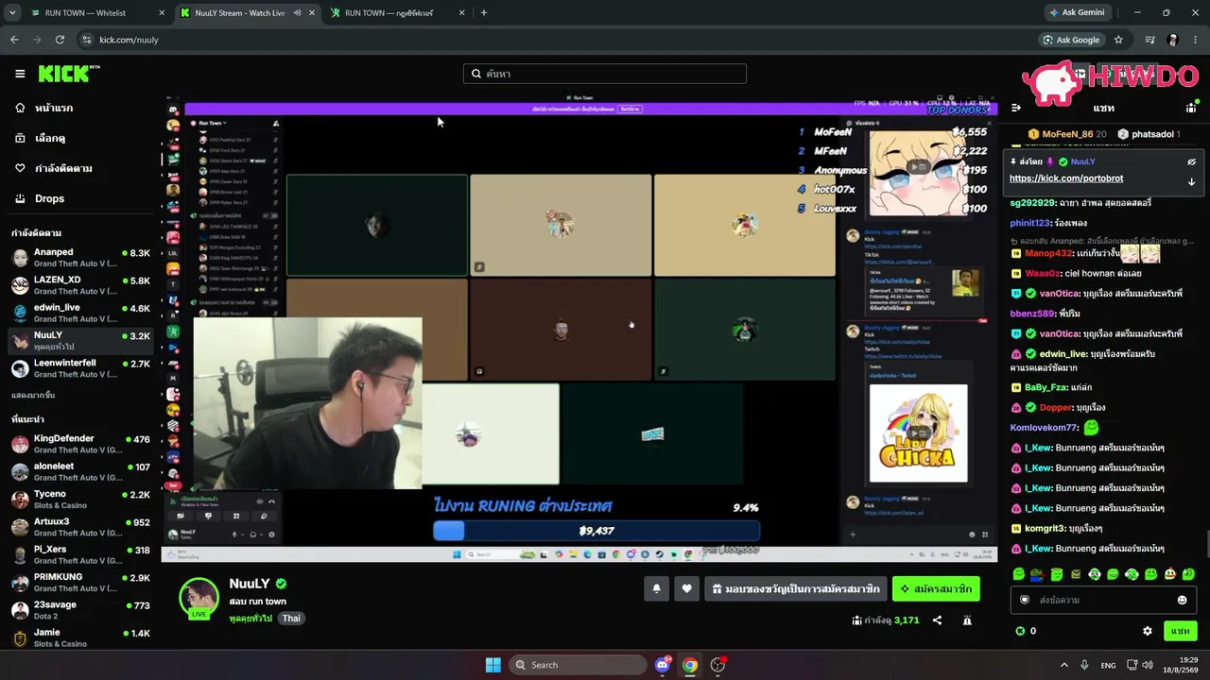Viewport: 1210px width, 680px height.
Task: Open the chat users list icon
Action: coord(1191,108)
